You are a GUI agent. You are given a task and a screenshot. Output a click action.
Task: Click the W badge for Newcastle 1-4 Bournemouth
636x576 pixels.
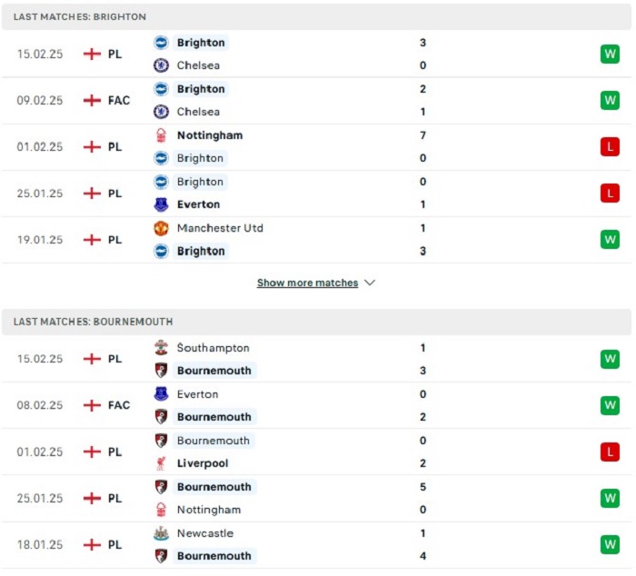coord(610,545)
